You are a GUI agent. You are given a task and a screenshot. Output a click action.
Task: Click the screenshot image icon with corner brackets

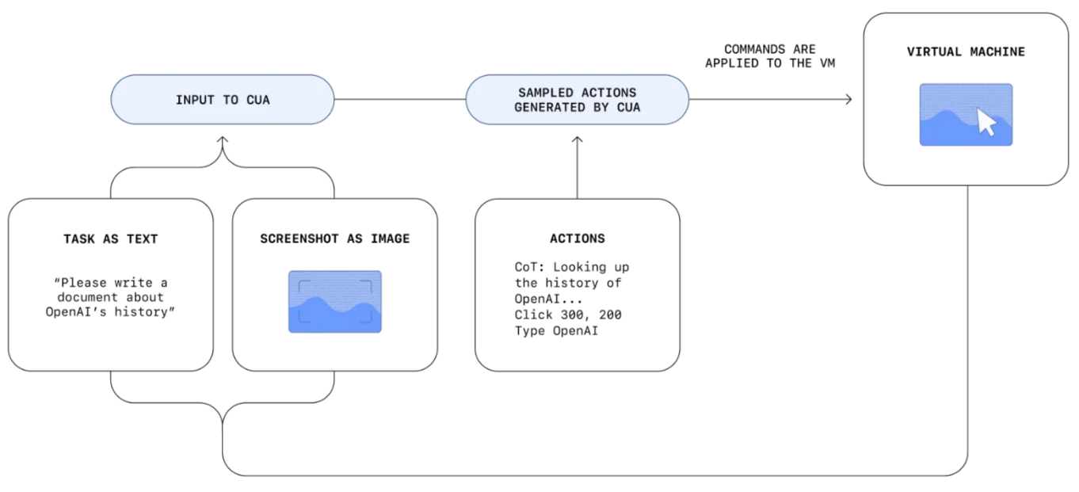coord(334,302)
